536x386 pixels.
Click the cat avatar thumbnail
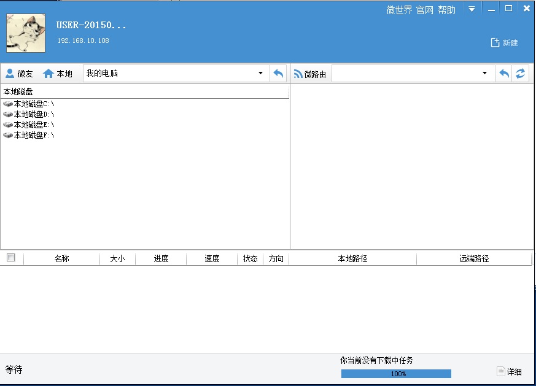click(x=25, y=33)
